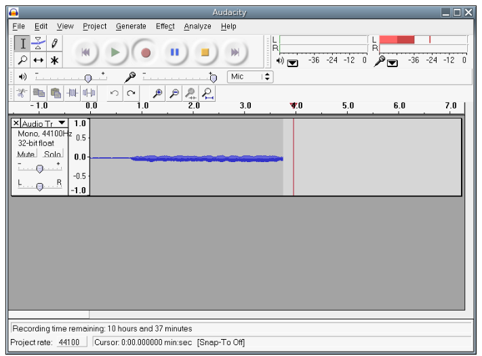Click Fit selection in window icon
This screenshot has width=482, height=356.
click(x=191, y=93)
